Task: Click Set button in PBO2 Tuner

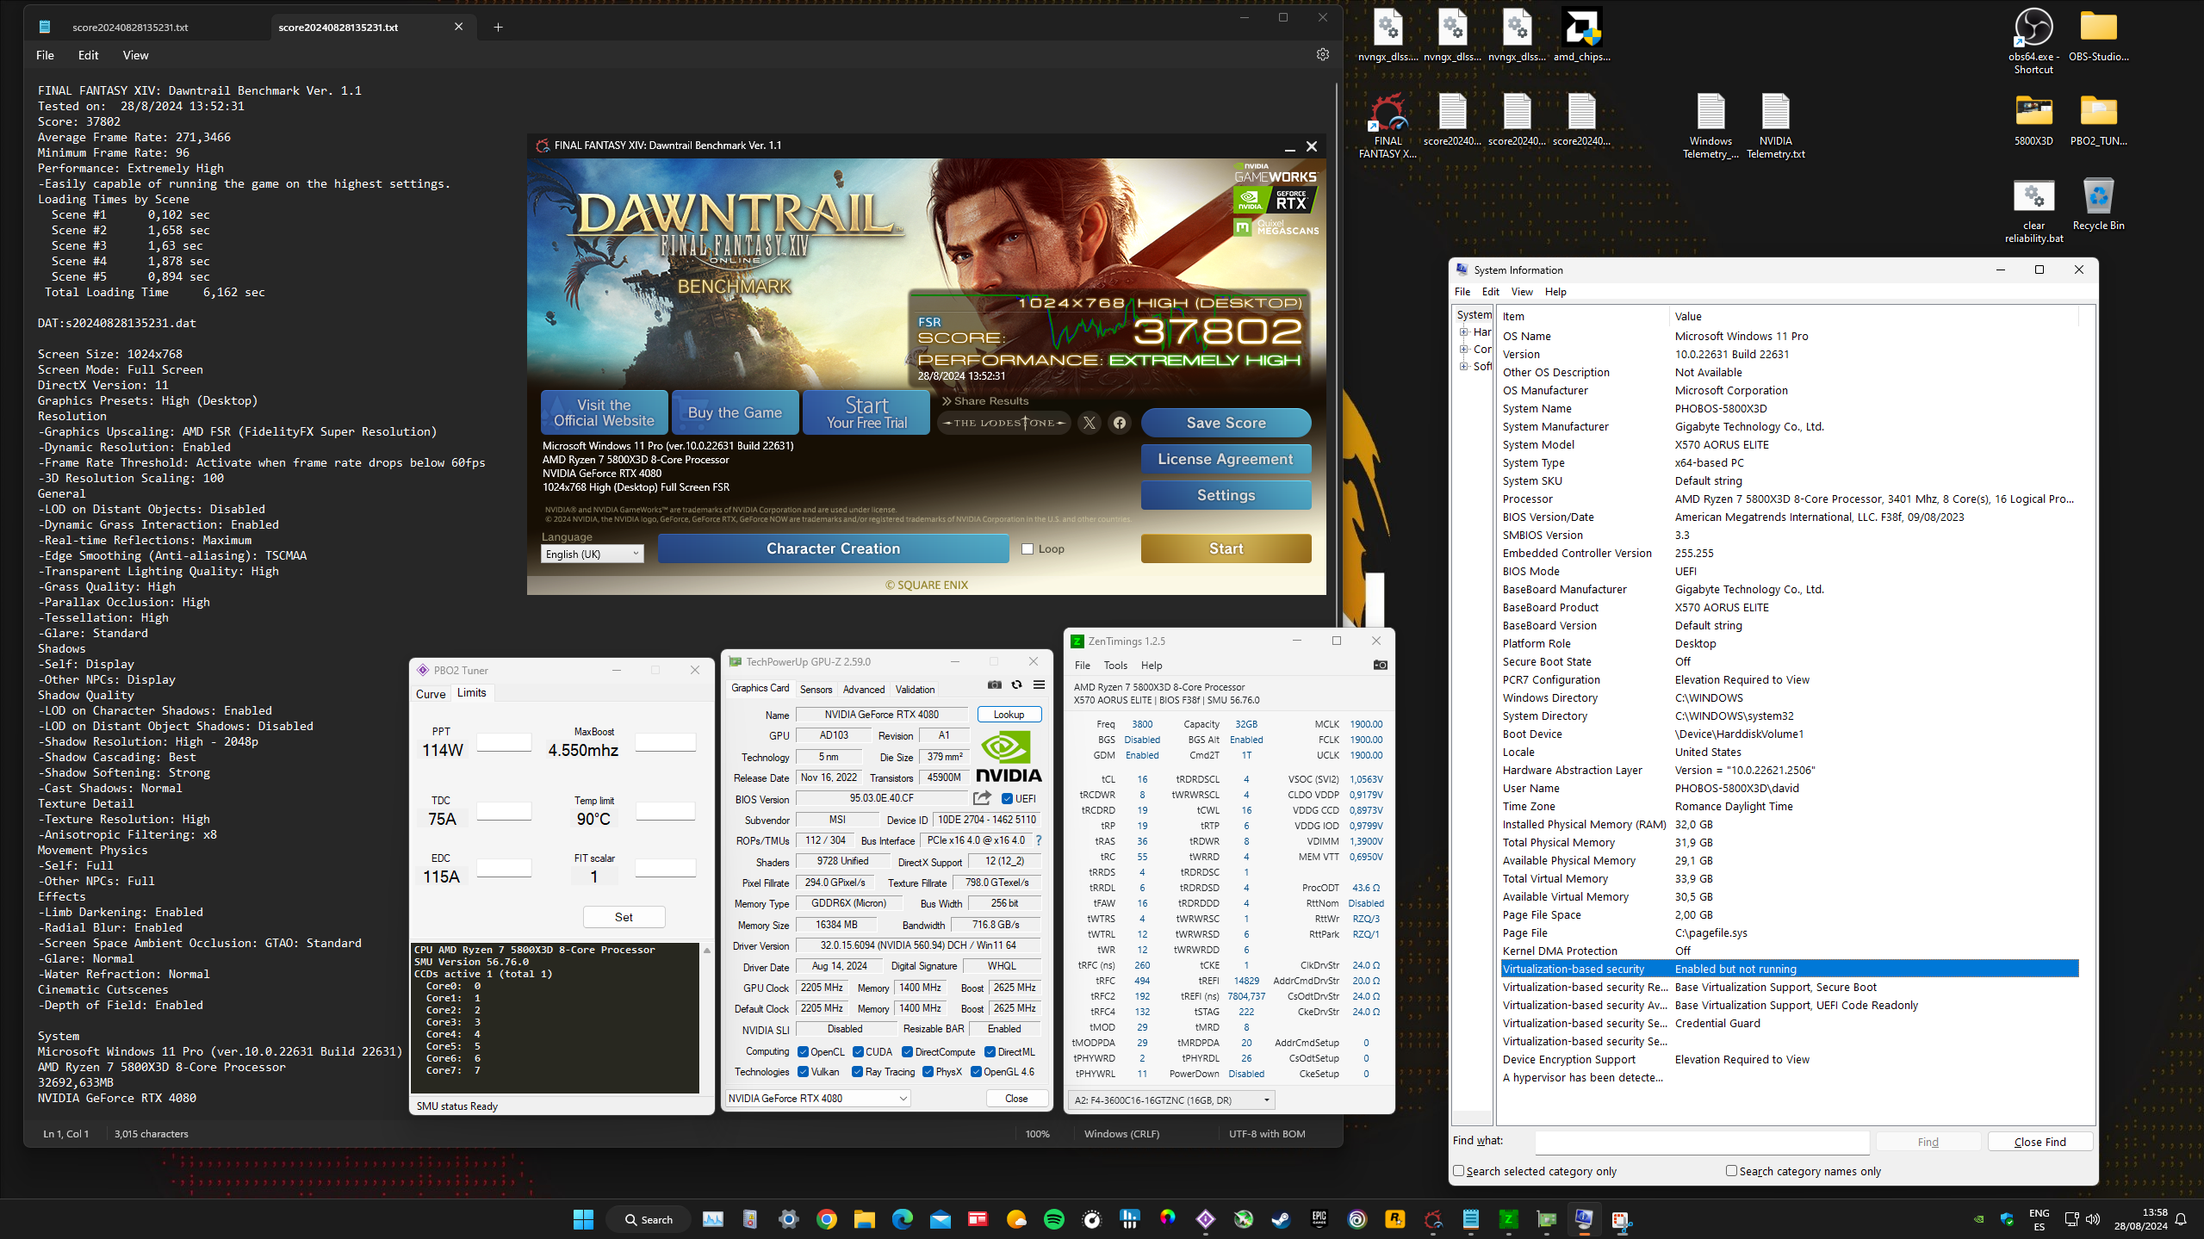Action: tap(624, 917)
